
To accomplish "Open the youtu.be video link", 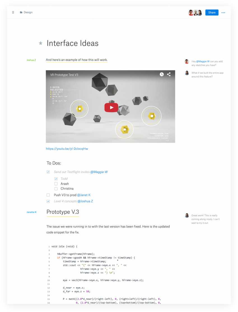I will (x=67, y=149).
